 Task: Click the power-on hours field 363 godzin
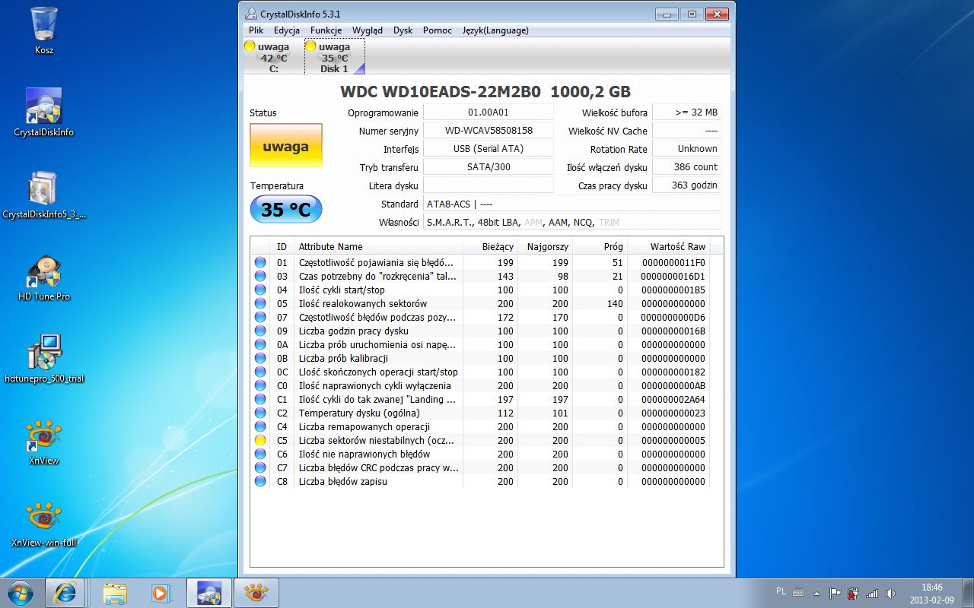[x=686, y=185]
